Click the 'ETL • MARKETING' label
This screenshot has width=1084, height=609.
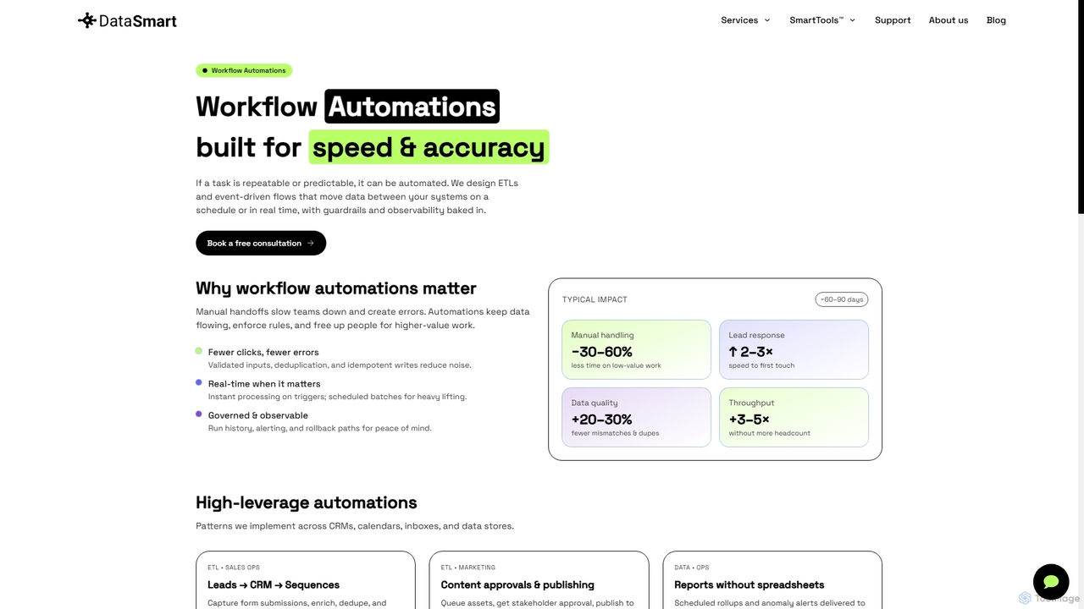coord(468,568)
